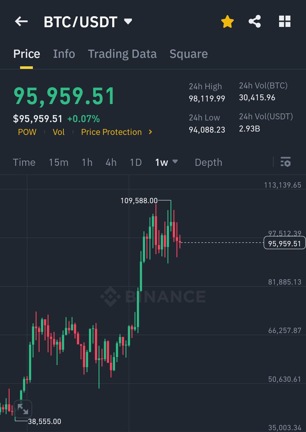Tap the 109,588.00 high marker label
306x432 pixels.
coord(139,201)
